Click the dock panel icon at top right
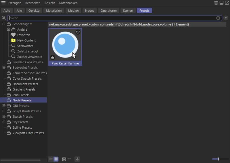Viewport: 230px width, 163px height. [221, 3]
